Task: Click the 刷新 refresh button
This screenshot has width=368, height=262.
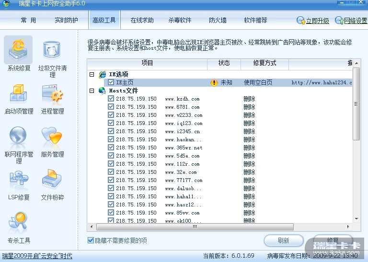Action: click(x=284, y=240)
